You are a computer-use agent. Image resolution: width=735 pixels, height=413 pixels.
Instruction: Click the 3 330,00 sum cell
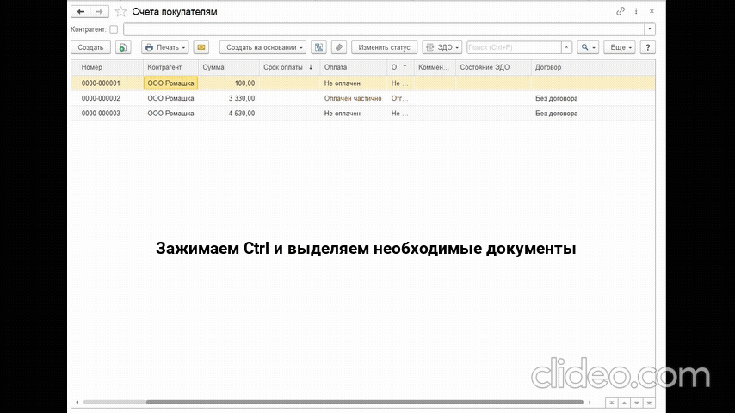click(229, 98)
